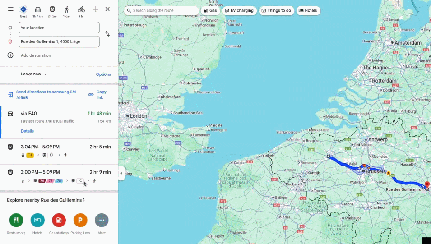Screen dimensions: 431x244
Task: Close the directions panel
Action: (107, 9)
